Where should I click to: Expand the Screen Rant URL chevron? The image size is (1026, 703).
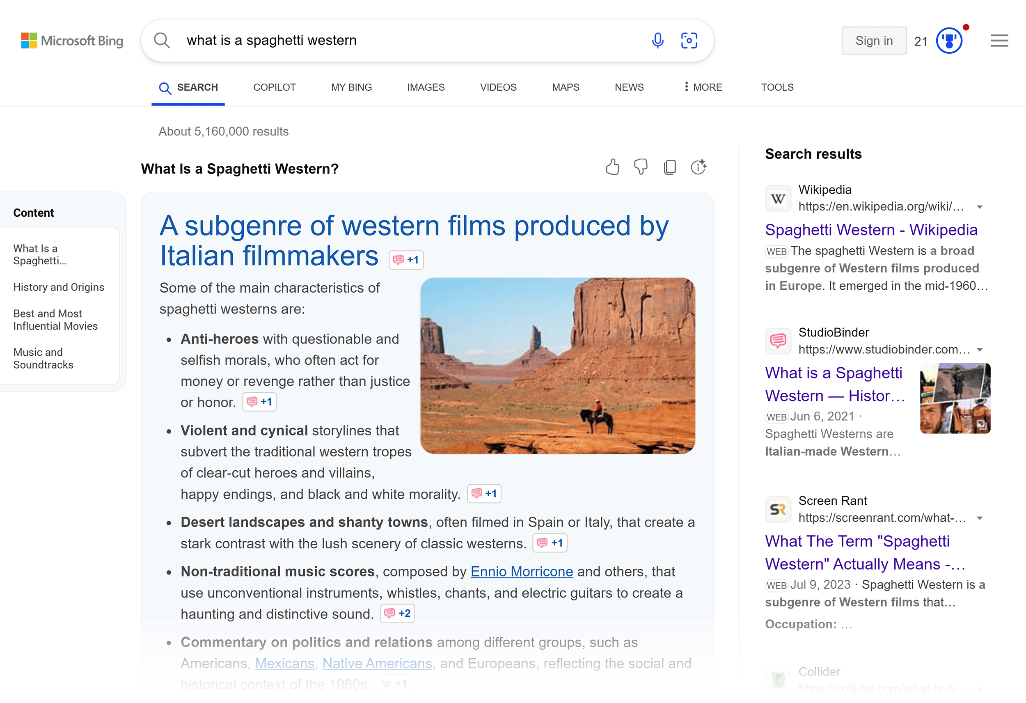click(x=980, y=518)
